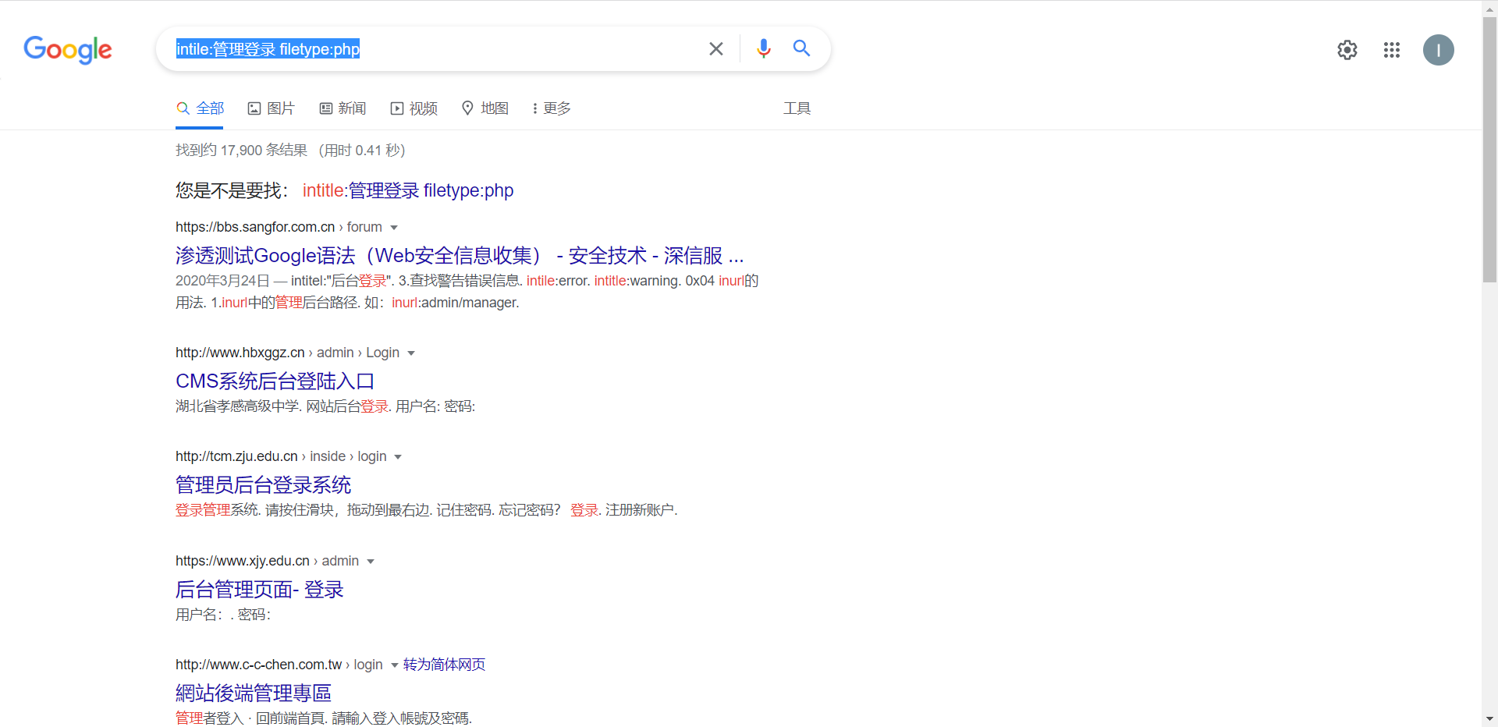Expand dropdown arrow next to hbxggz.cn result

click(x=411, y=353)
